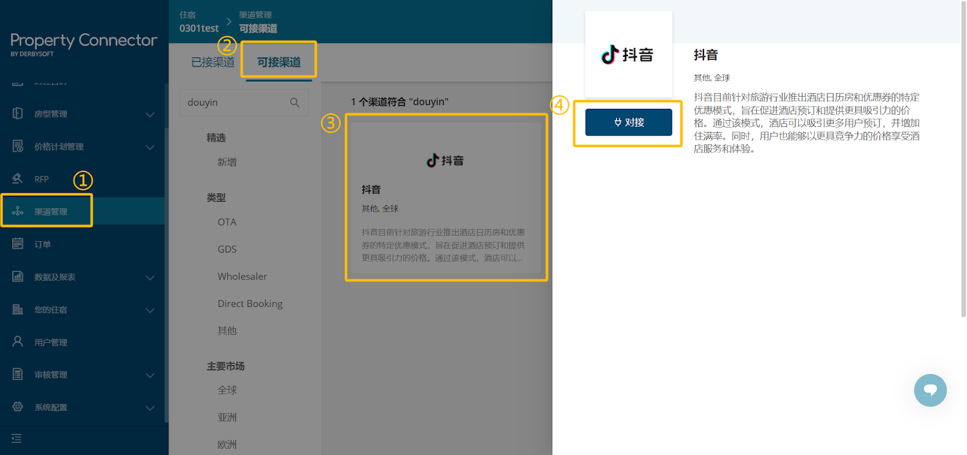Click 抖音 title in detail panel
This screenshot has height=455, width=967.
[706, 55]
